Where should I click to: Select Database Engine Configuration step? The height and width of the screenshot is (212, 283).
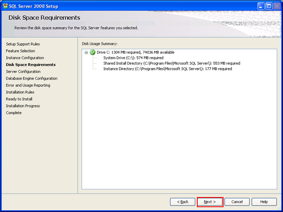coord(32,78)
